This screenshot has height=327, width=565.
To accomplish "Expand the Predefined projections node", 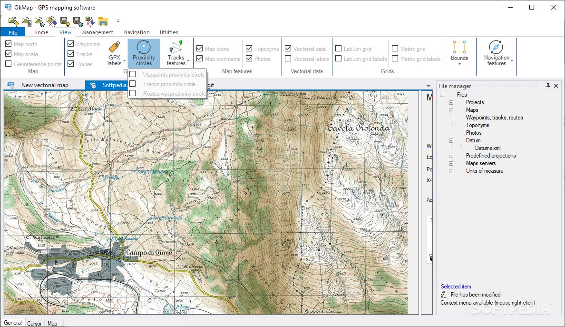I will (451, 156).
